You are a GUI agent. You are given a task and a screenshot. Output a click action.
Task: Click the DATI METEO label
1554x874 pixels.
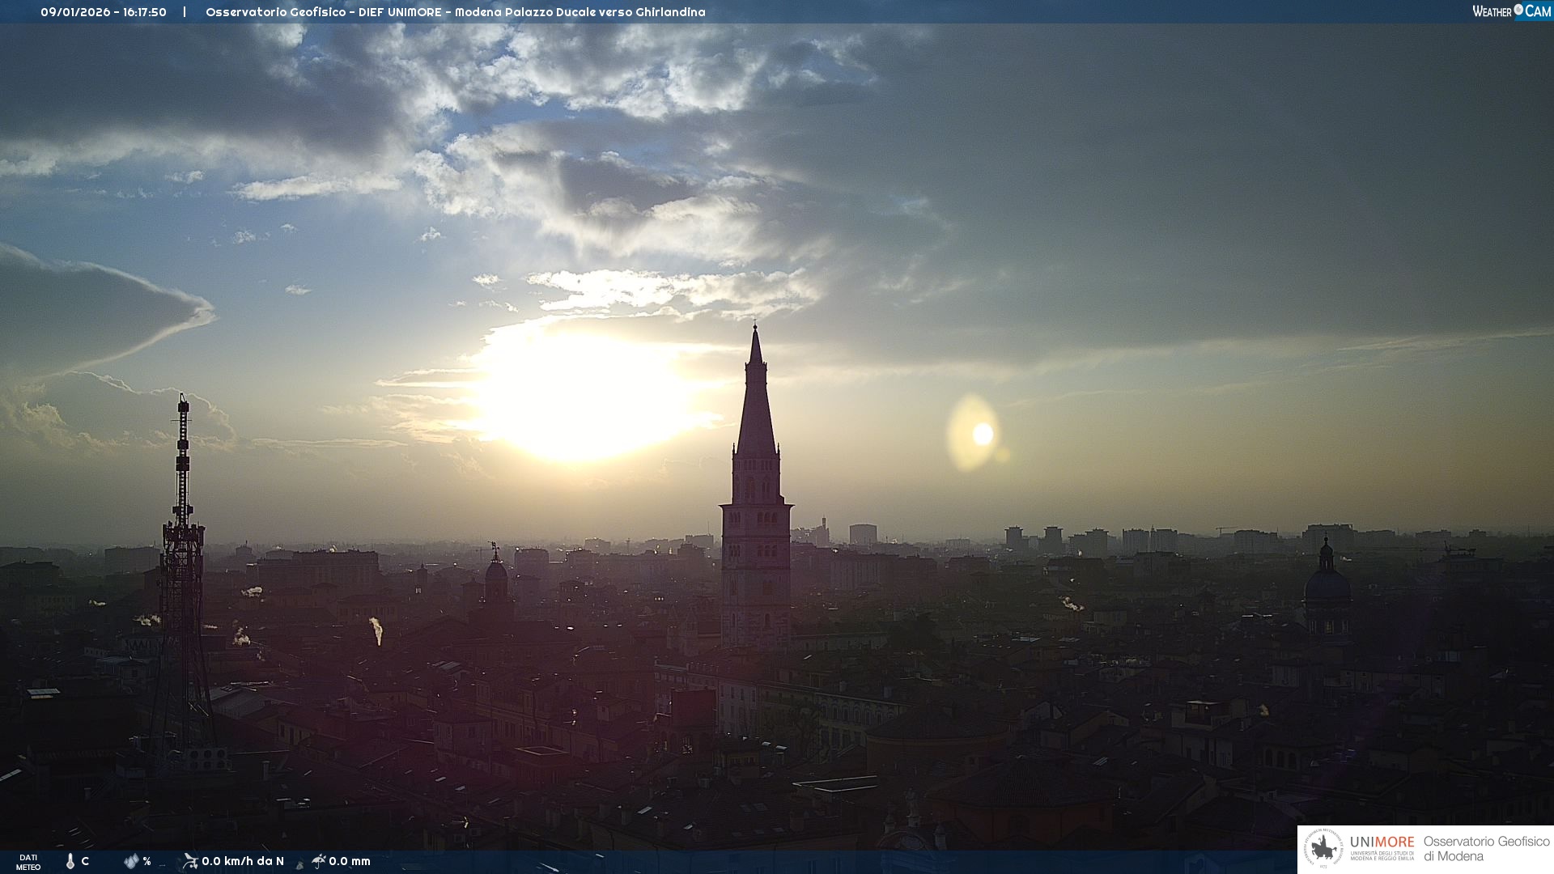(x=28, y=862)
